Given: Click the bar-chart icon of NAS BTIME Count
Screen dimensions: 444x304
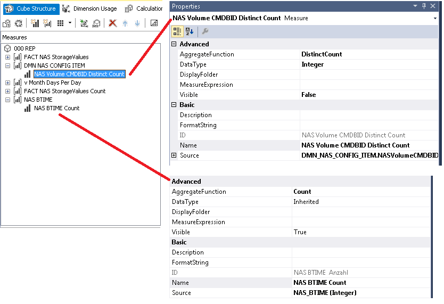Looking at the screenshot, I should [x=28, y=108].
